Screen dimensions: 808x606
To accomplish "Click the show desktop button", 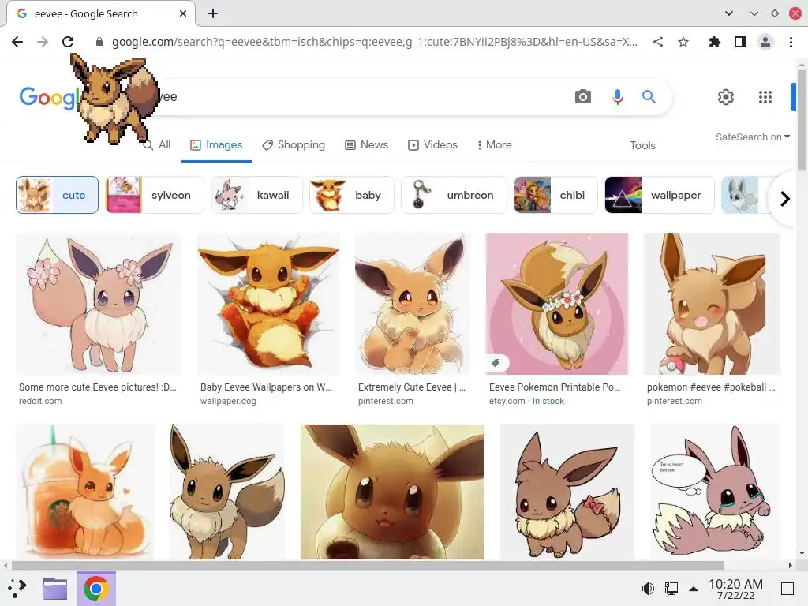I will (x=787, y=588).
